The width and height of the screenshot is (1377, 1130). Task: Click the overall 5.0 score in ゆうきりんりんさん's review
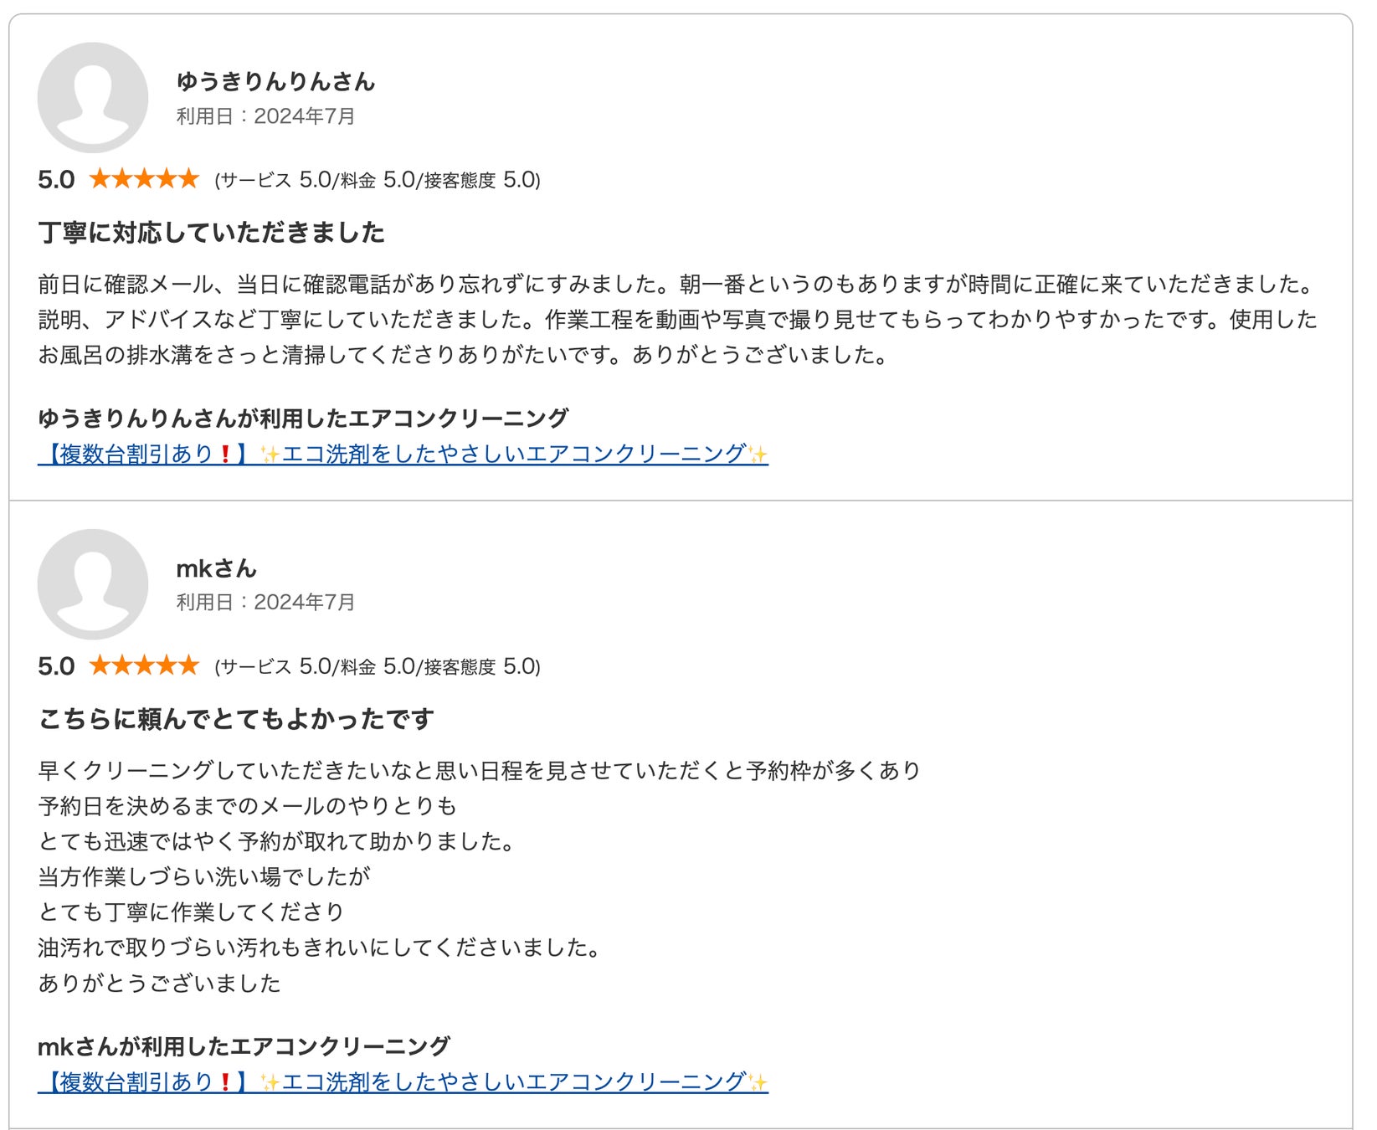pos(56,180)
